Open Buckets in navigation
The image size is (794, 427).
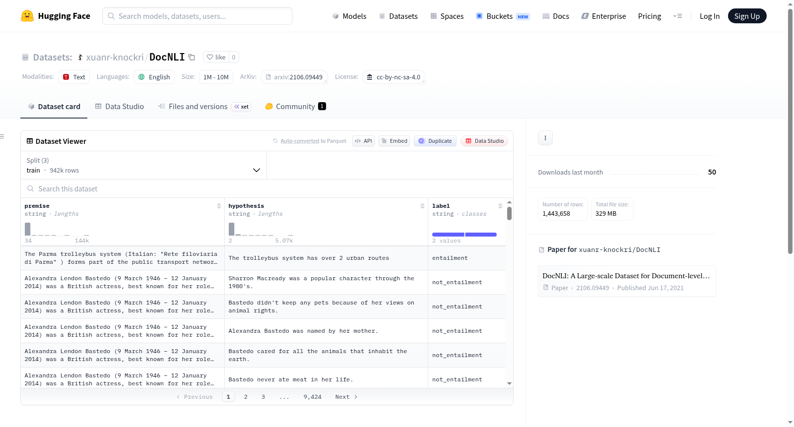503,16
